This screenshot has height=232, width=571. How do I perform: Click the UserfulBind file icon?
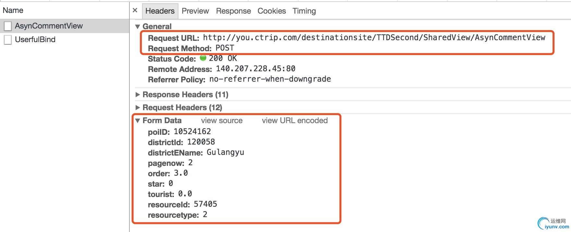[8, 40]
